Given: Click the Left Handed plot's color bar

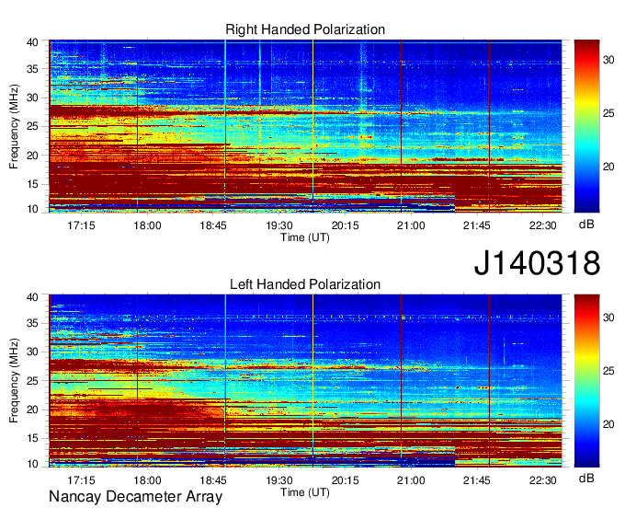Looking at the screenshot, I should pyautogui.click(x=586, y=381).
